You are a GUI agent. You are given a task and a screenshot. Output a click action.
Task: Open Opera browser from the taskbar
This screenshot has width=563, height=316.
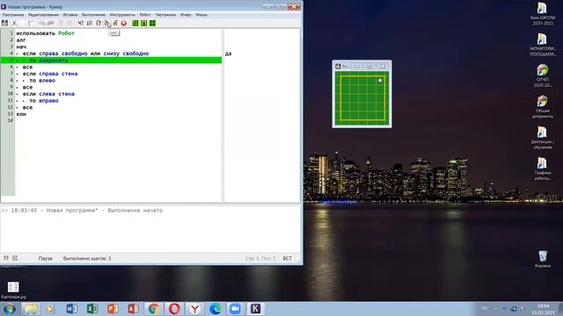tap(174, 309)
